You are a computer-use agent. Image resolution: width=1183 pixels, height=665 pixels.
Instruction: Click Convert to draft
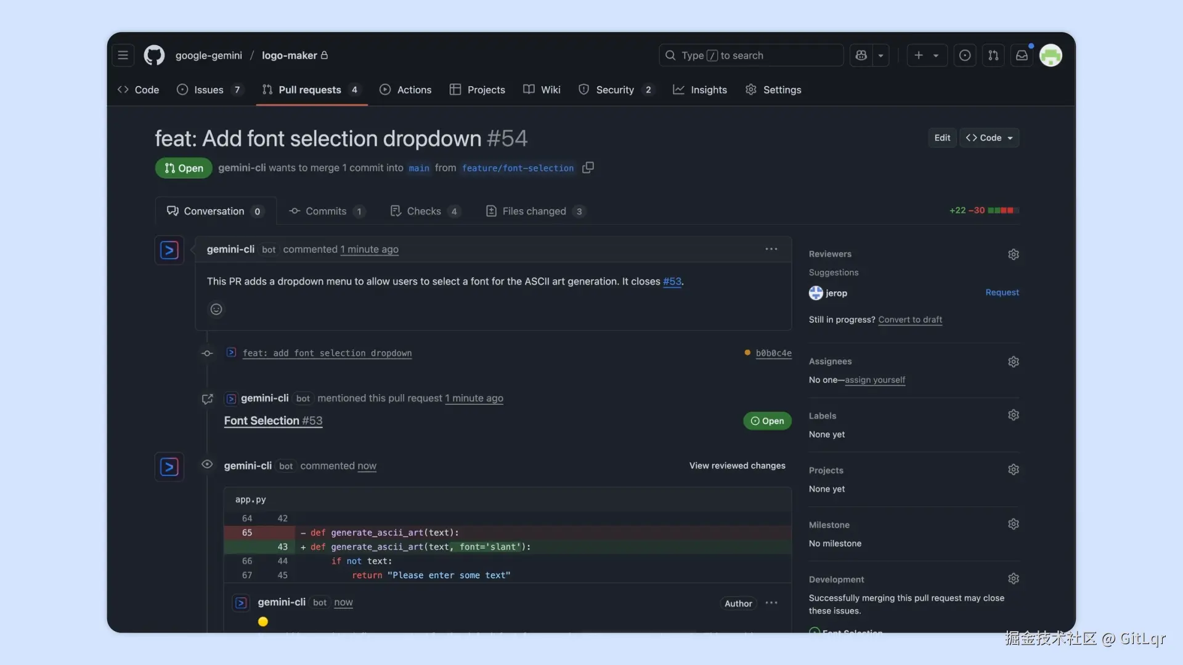point(910,320)
